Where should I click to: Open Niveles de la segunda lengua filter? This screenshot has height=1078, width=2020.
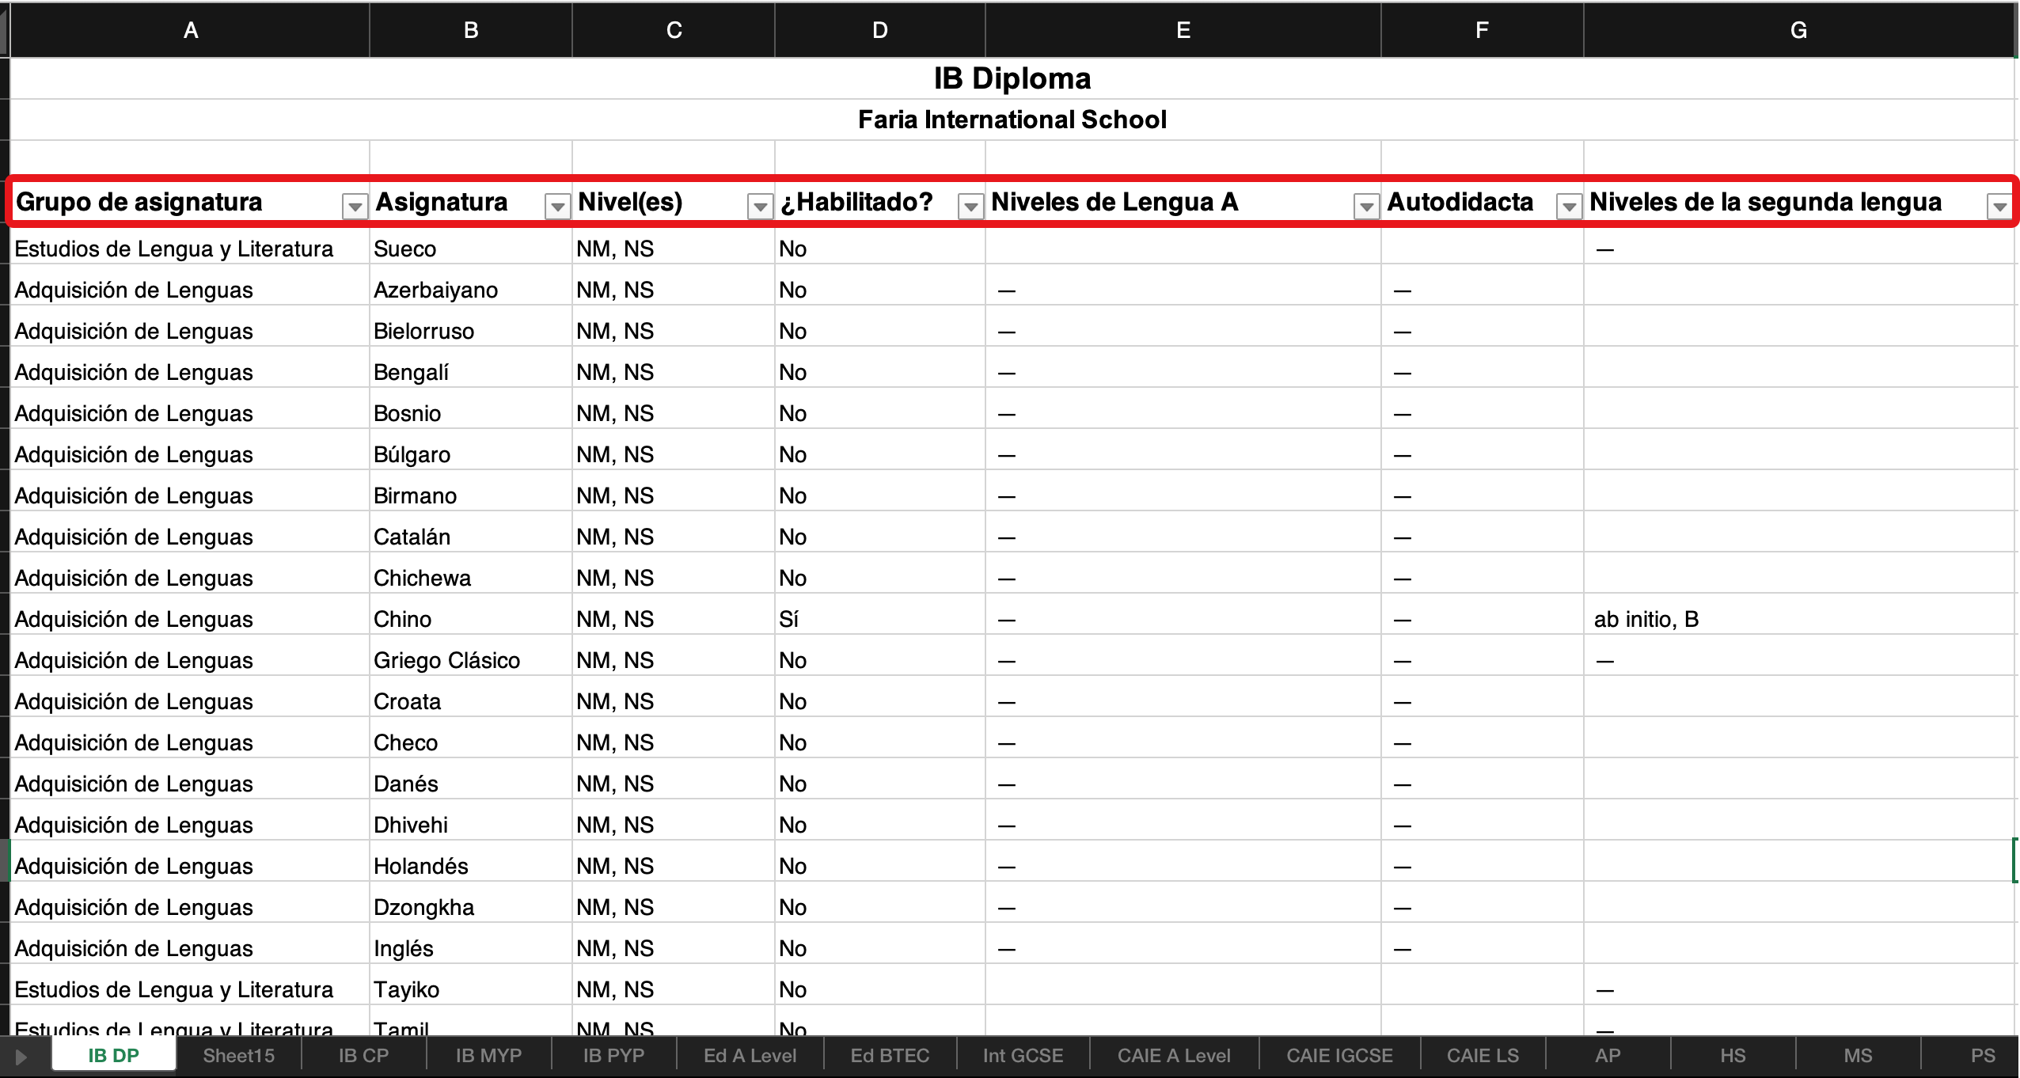coord(1999,207)
